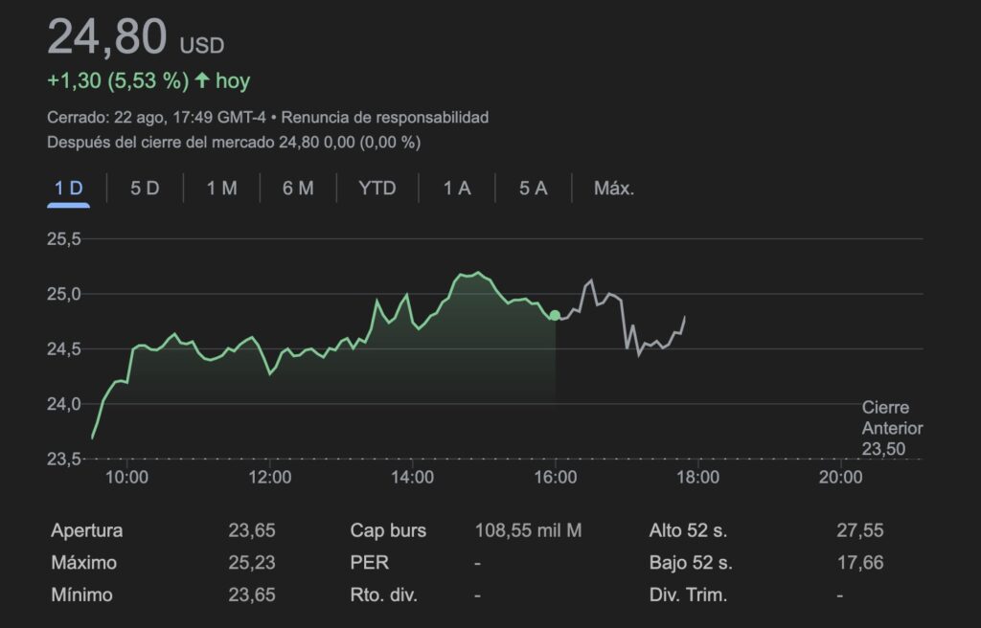Viewport: 981px width, 628px height.
Task: Click the Apertura value 23,65
Action: tap(252, 530)
